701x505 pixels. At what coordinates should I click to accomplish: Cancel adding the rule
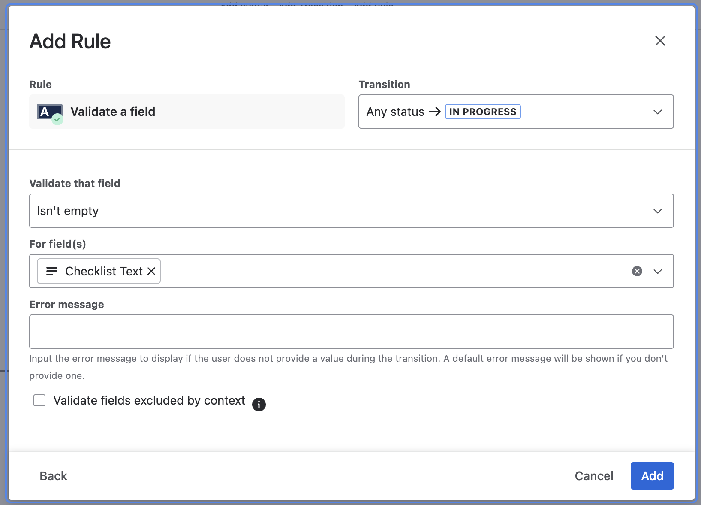tap(594, 476)
